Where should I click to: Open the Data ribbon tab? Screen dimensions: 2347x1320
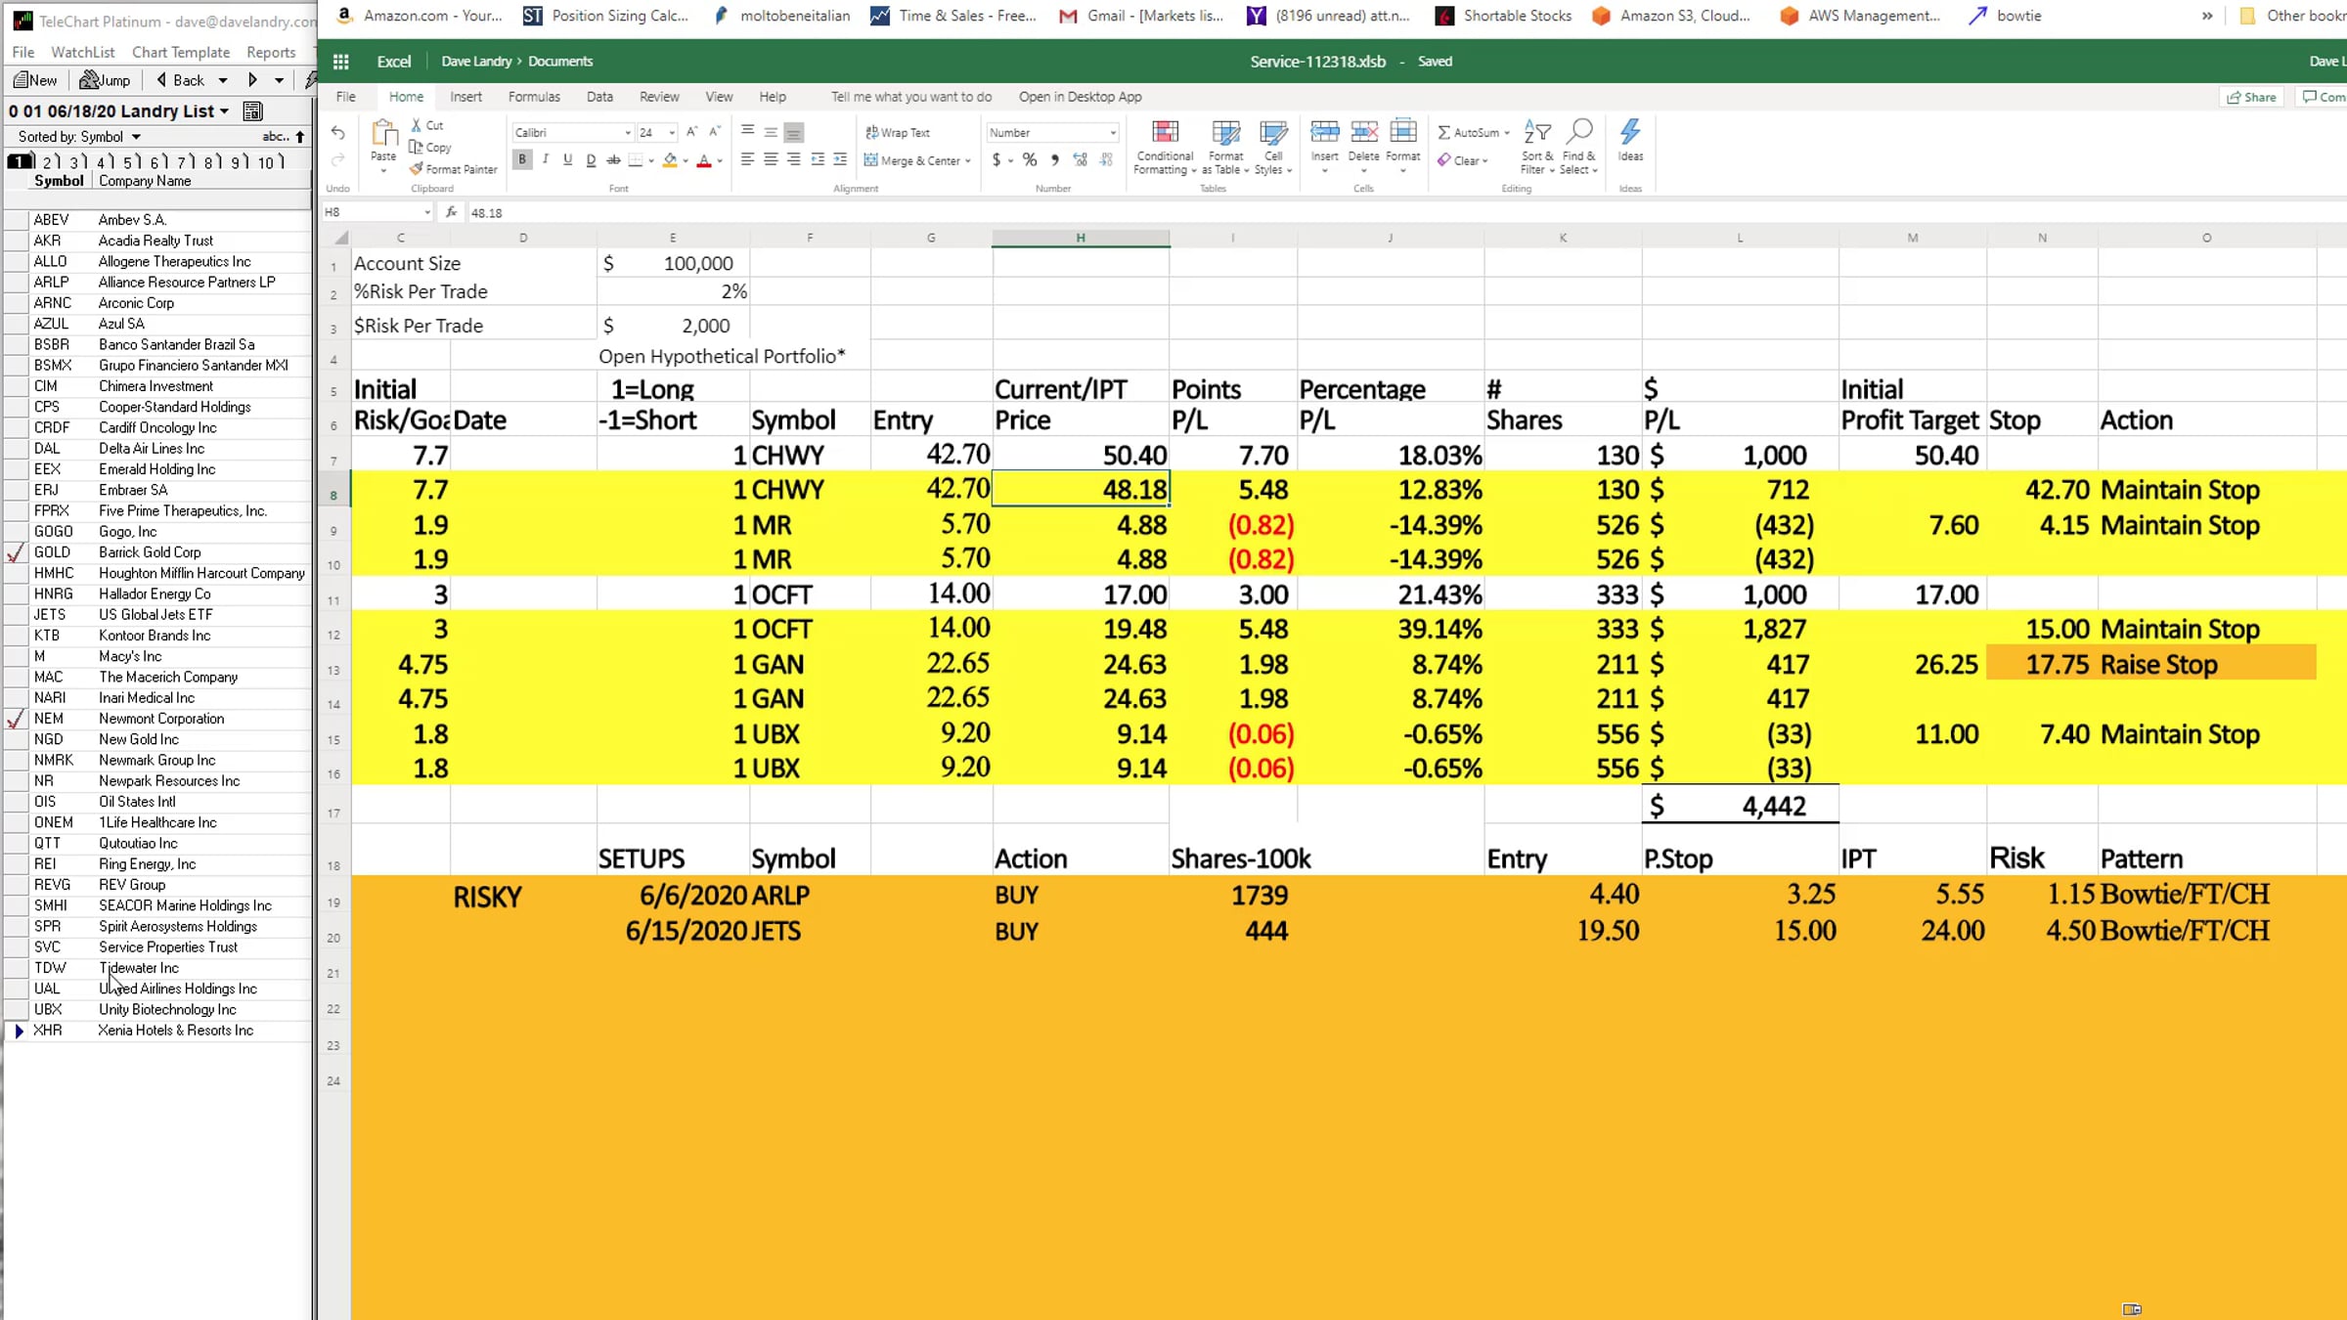click(599, 97)
